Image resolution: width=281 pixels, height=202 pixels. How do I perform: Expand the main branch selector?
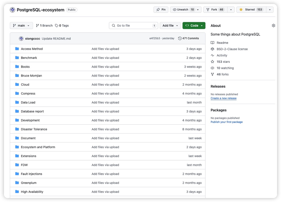(21, 26)
